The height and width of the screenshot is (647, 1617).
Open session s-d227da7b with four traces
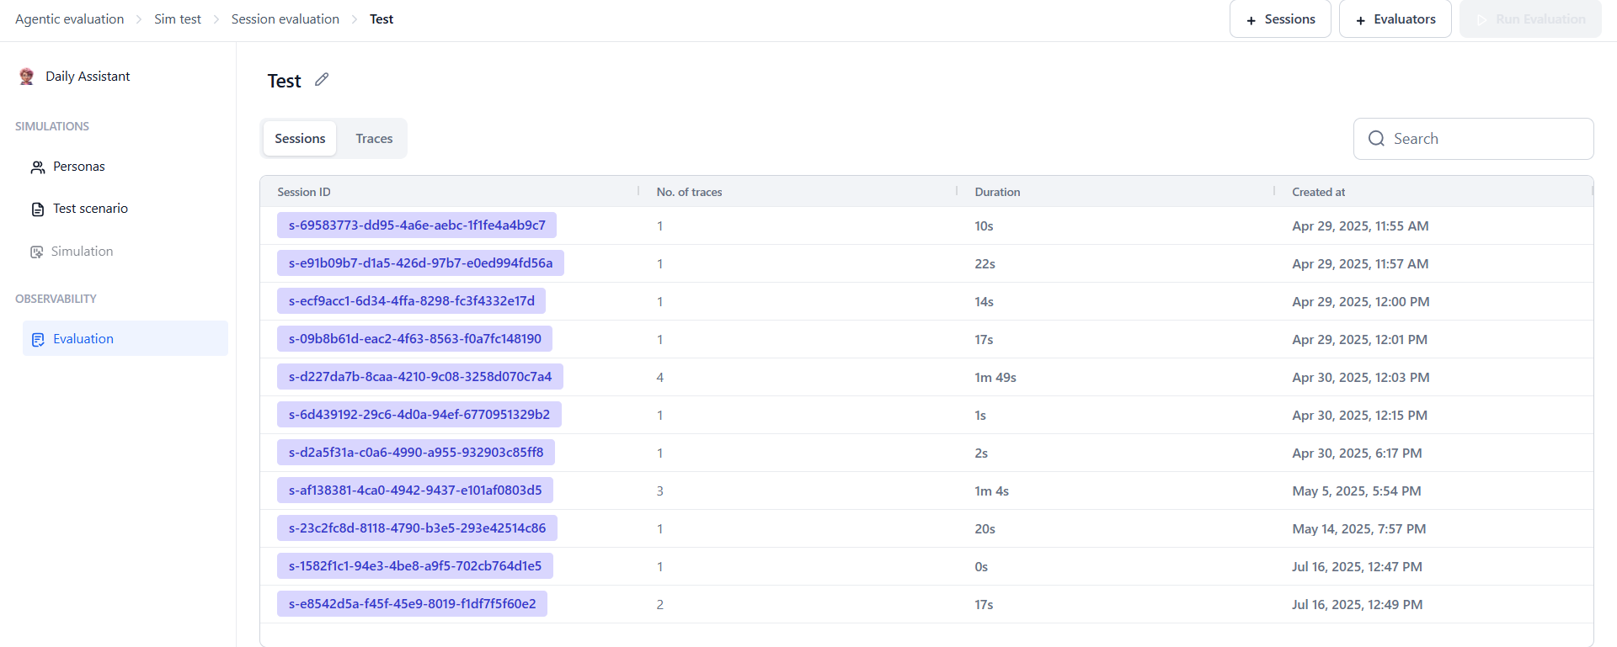point(419,377)
